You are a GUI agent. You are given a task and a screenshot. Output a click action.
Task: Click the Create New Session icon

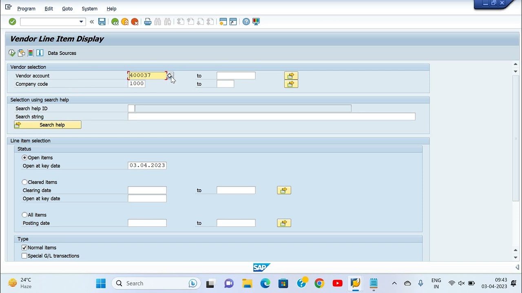(x=223, y=22)
